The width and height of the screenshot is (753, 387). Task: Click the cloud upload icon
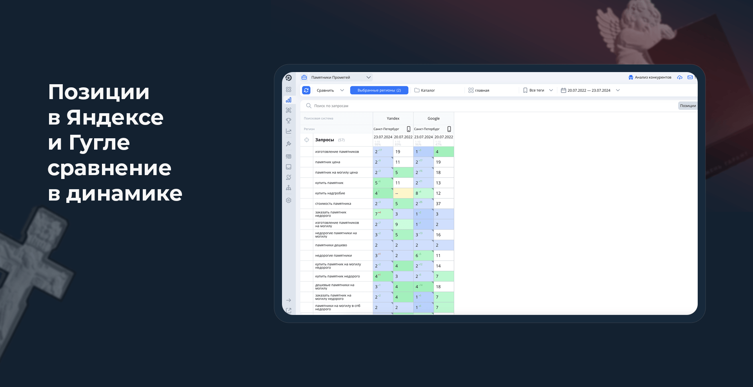tap(680, 78)
